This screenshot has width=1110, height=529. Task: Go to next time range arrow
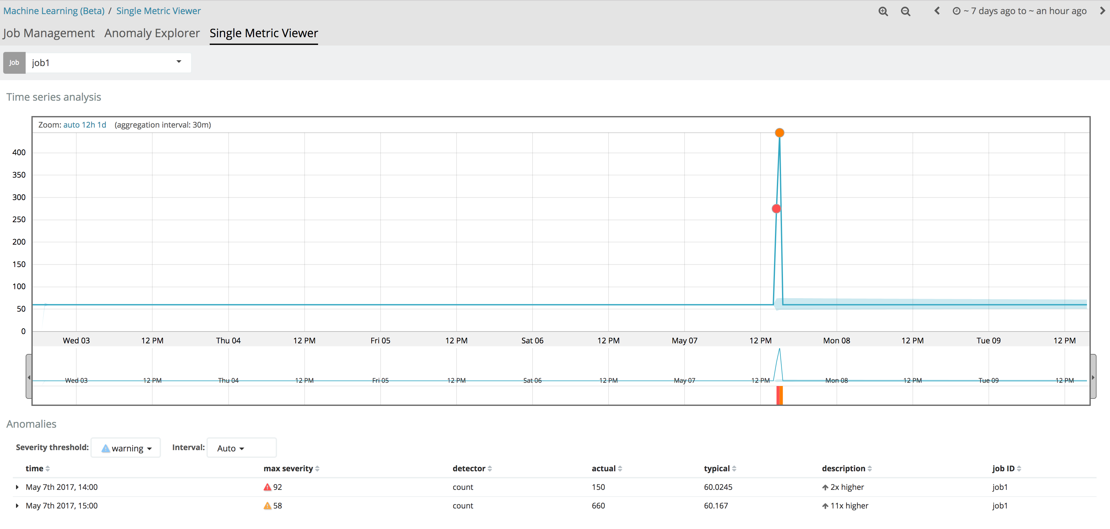point(1102,11)
